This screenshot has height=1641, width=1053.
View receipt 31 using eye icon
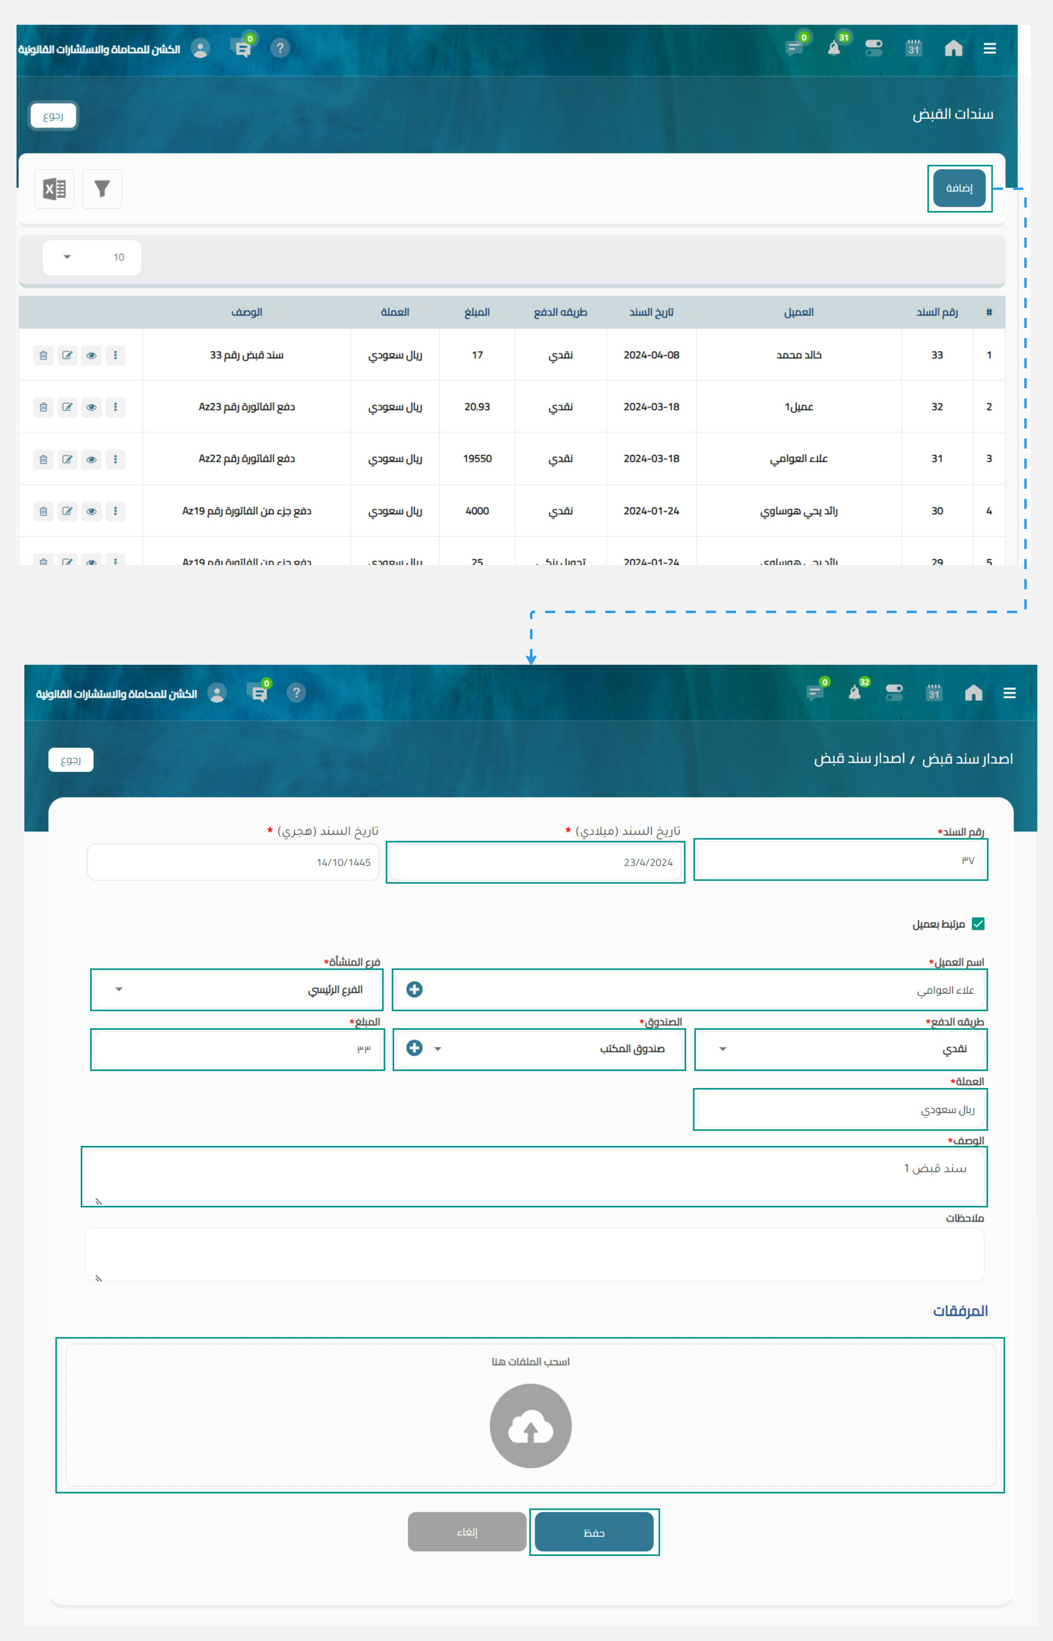click(92, 459)
